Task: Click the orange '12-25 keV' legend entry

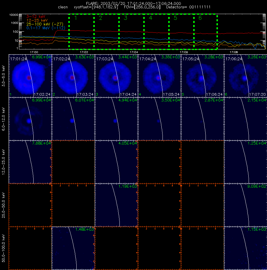Action: click(x=37, y=20)
